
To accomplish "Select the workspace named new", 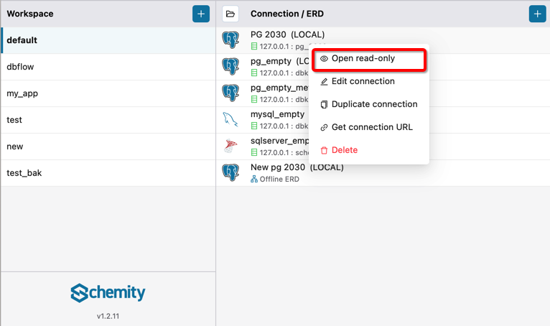I will (x=108, y=146).
